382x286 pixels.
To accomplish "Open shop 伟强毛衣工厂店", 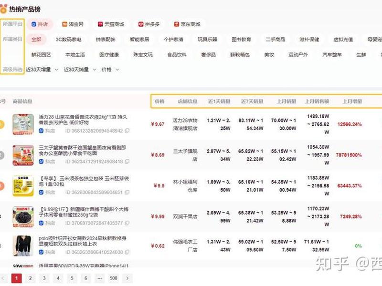I will (185, 245).
